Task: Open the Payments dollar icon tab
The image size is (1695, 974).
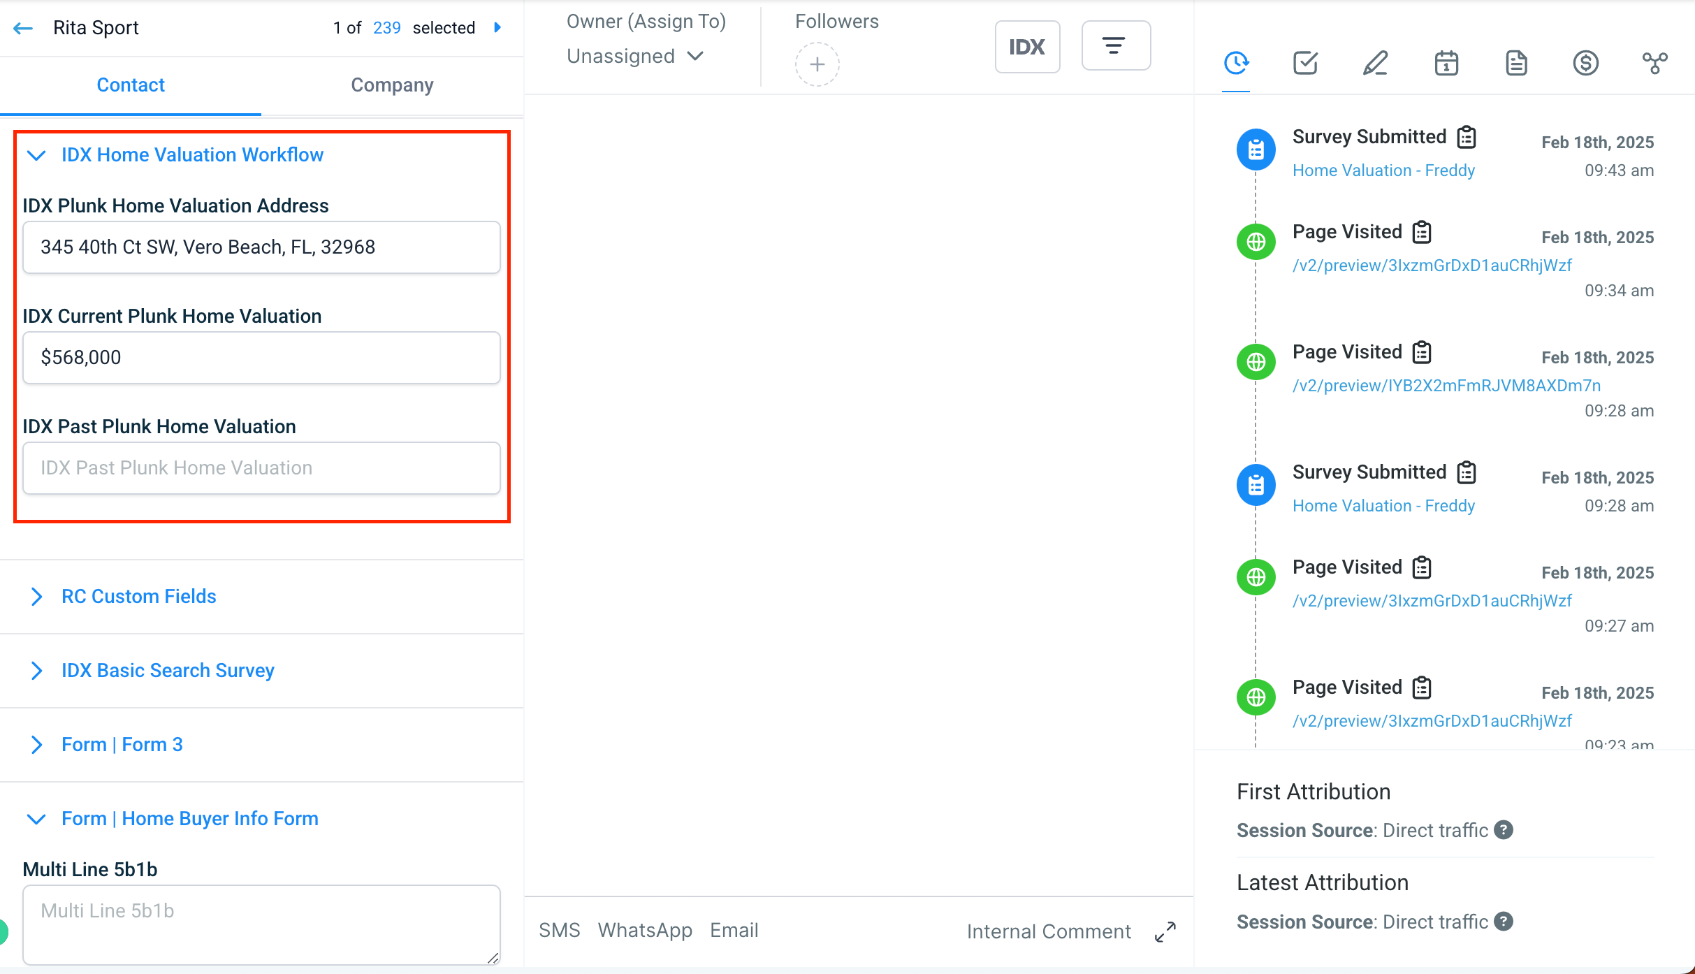Action: coord(1585,64)
